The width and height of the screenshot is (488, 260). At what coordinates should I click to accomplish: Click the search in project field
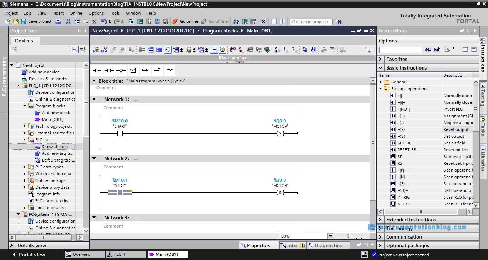pyautogui.click(x=311, y=22)
